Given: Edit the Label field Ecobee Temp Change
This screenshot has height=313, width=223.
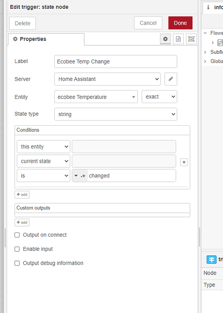Looking at the screenshot, I should click(116, 61).
